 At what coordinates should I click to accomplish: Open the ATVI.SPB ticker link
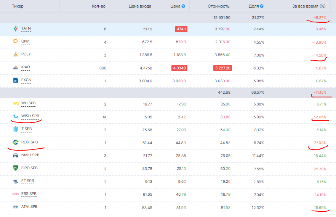29,206
